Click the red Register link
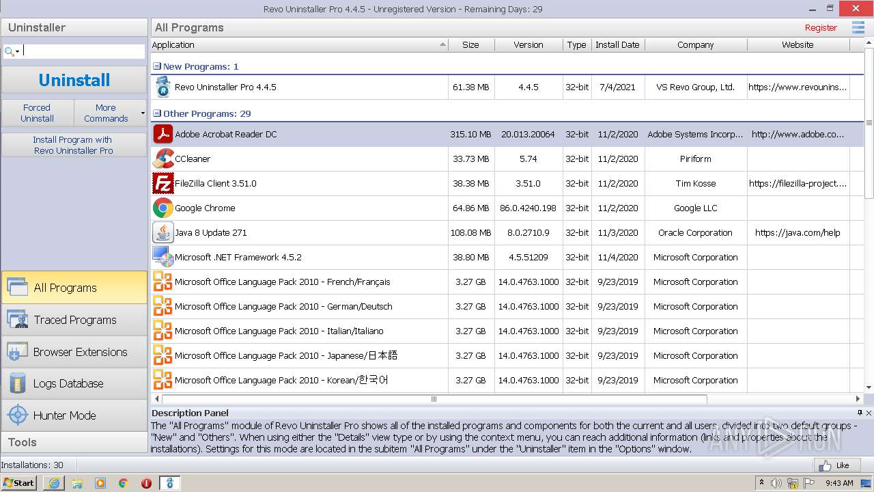The width and height of the screenshot is (874, 492). (821, 28)
